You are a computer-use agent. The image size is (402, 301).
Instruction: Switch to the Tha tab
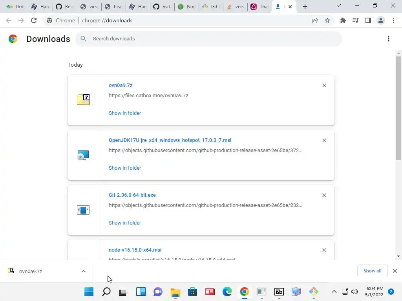click(x=259, y=7)
